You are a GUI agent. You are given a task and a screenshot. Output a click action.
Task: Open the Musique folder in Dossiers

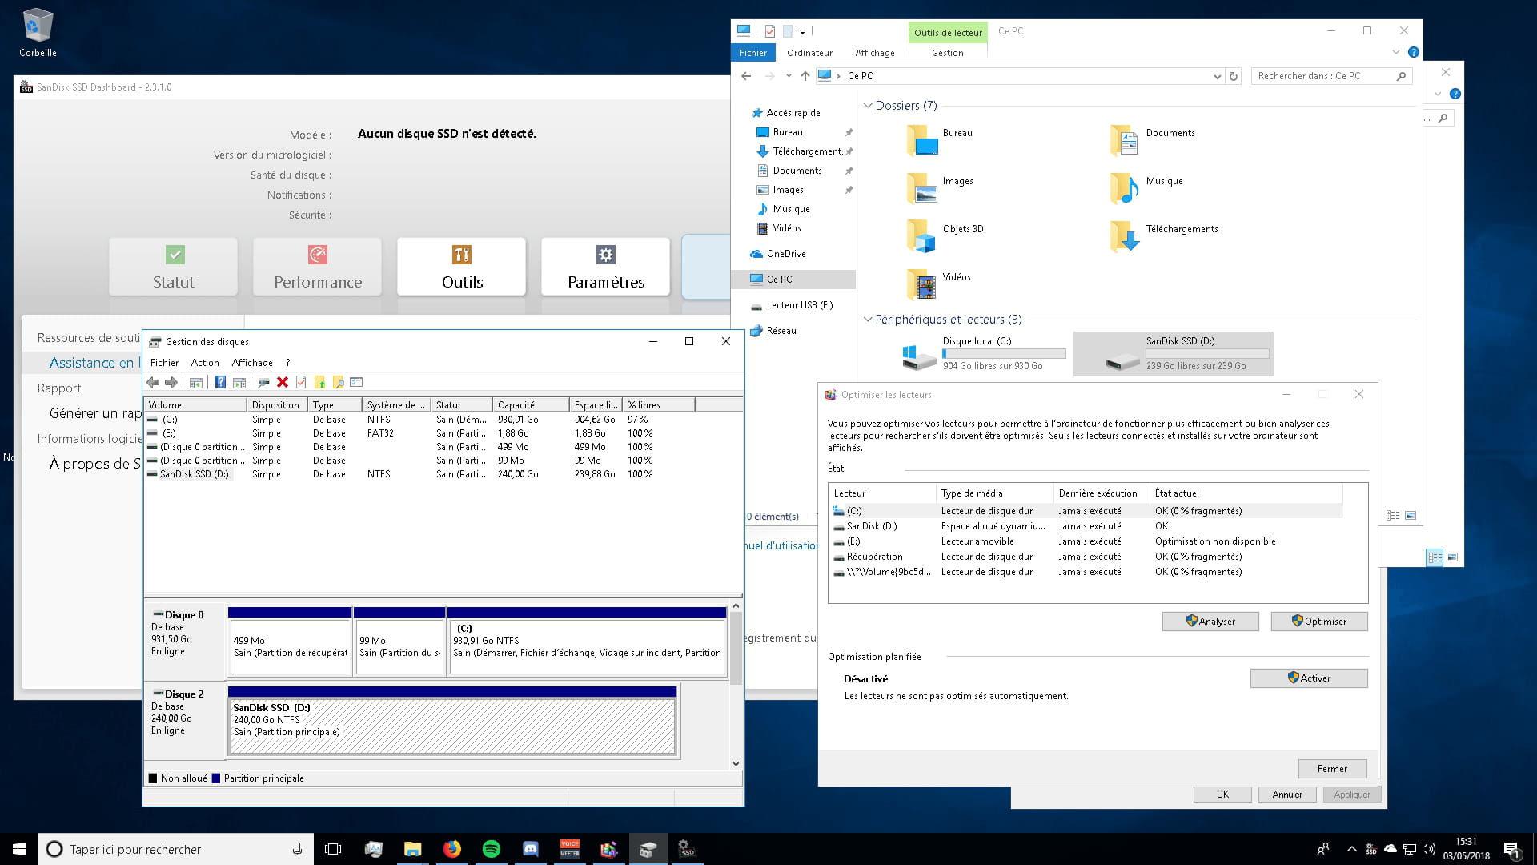pyautogui.click(x=1146, y=187)
